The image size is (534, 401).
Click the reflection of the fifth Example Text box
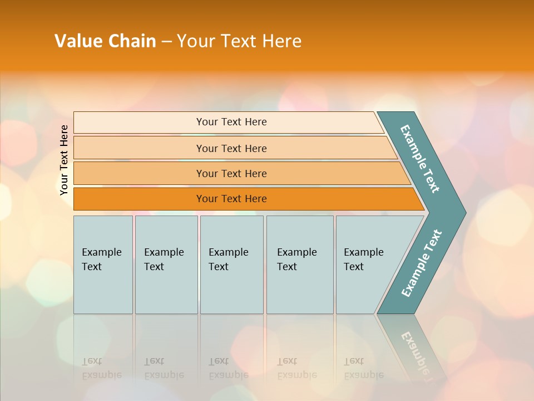[362, 356]
